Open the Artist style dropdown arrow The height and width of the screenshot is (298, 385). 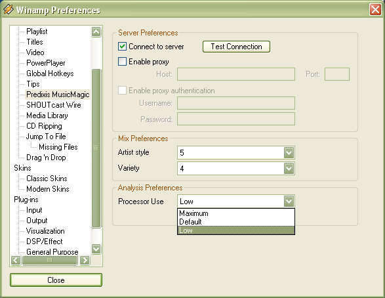click(x=289, y=152)
